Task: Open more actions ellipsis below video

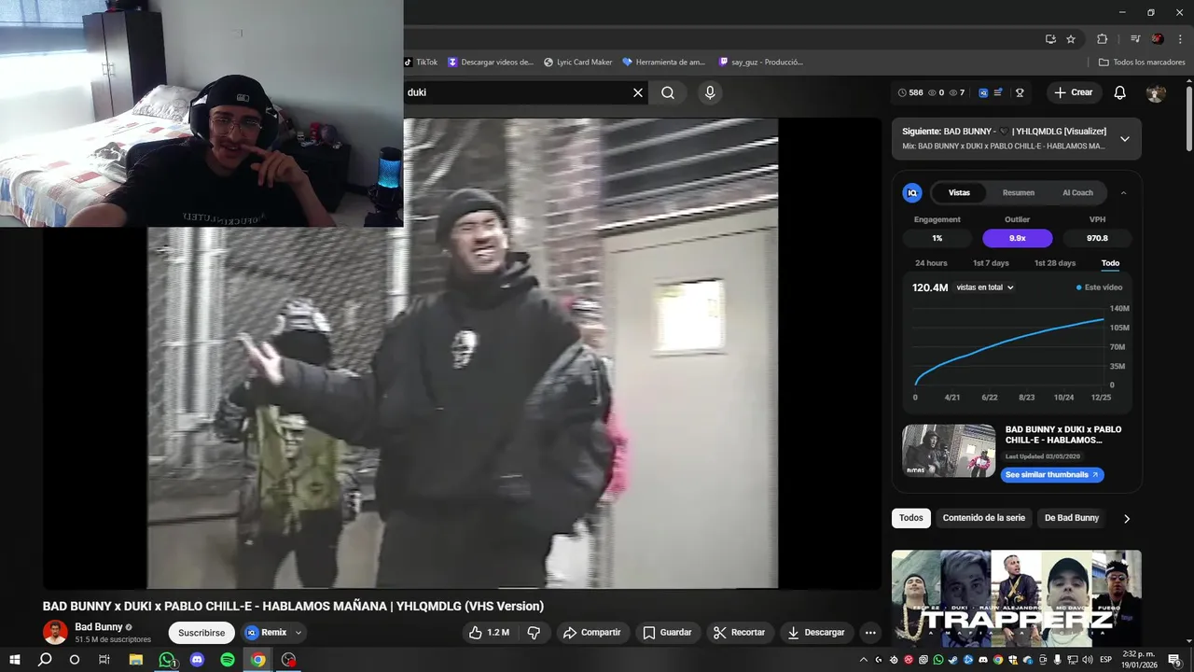Action: [x=870, y=633]
